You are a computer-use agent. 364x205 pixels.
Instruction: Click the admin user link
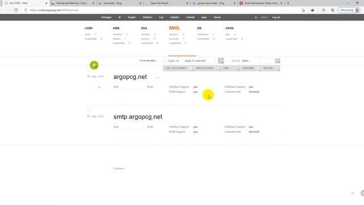click(x=264, y=17)
